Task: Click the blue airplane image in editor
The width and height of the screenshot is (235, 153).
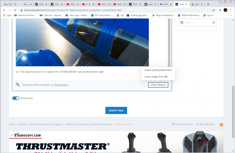Action: click(x=82, y=42)
